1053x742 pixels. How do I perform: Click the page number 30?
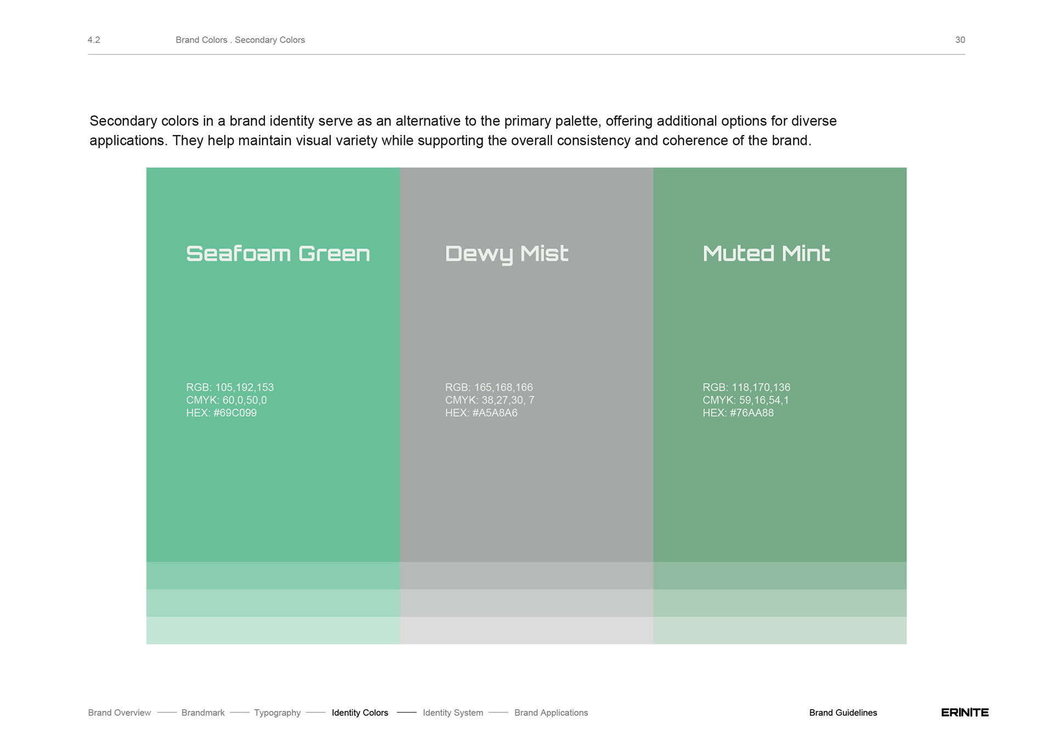(x=960, y=40)
